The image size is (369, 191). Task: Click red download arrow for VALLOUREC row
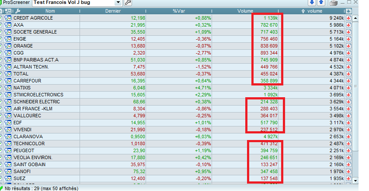(x=348, y=116)
